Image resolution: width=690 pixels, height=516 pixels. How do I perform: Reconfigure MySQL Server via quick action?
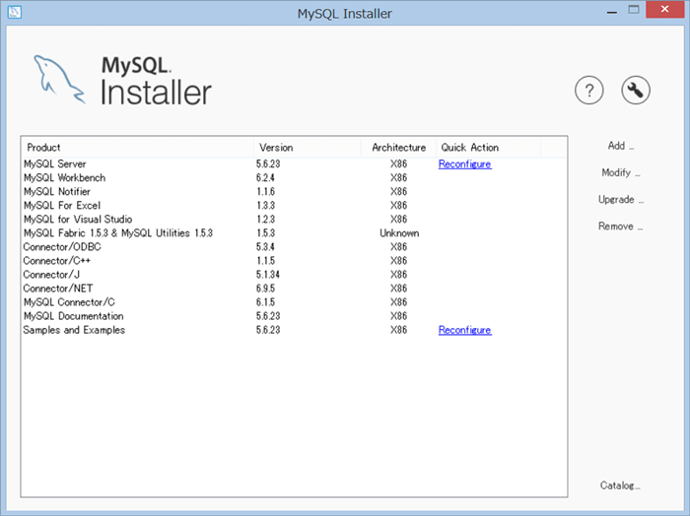(464, 164)
